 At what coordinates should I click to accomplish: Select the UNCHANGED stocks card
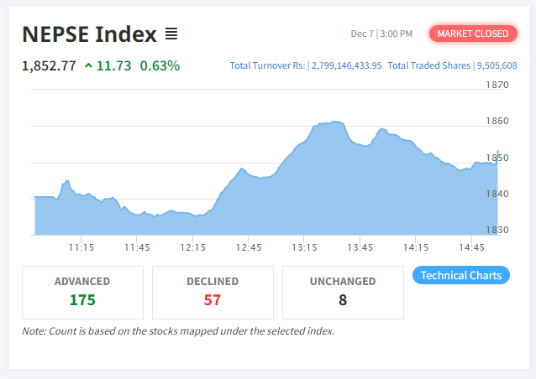(343, 292)
